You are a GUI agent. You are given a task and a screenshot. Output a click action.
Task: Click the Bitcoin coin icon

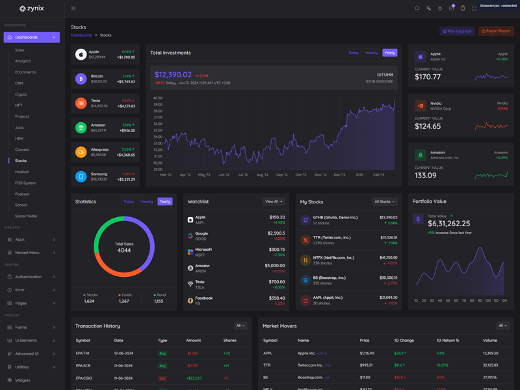[81, 79]
